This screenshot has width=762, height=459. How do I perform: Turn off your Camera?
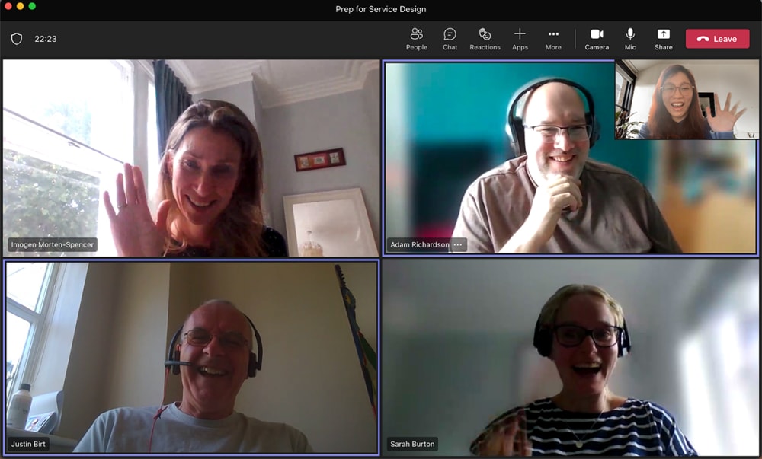(x=597, y=38)
